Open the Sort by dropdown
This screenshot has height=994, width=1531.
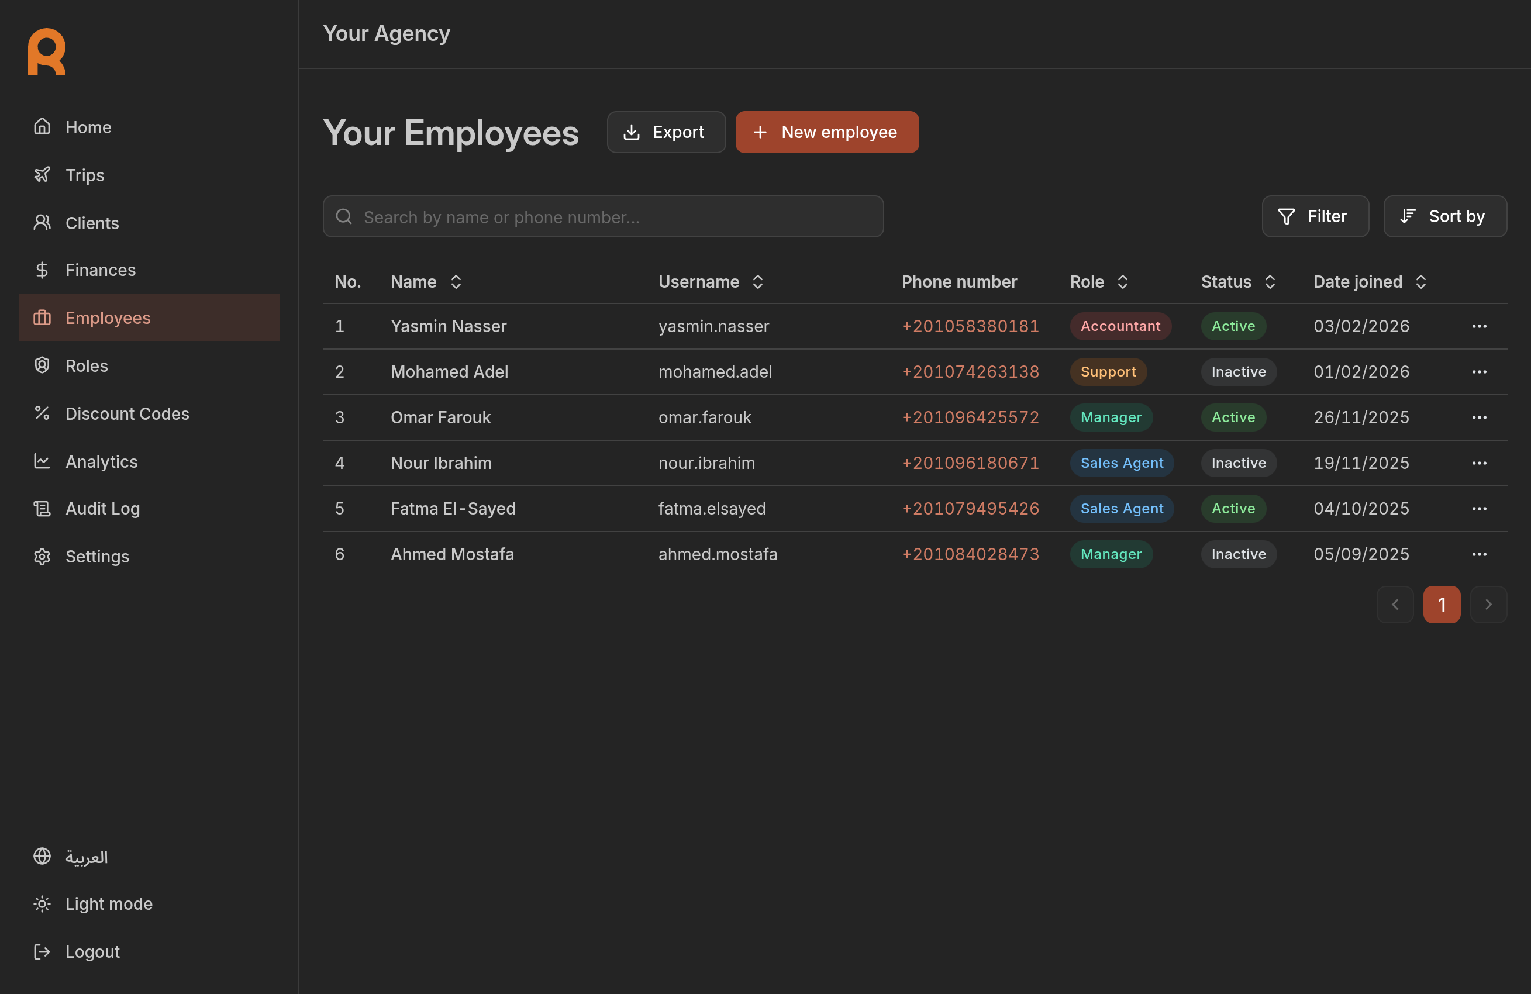(1444, 216)
